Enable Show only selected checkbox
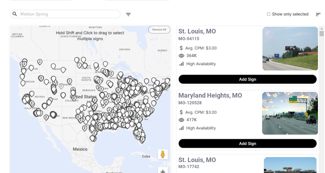325x173 pixels. click(268, 14)
